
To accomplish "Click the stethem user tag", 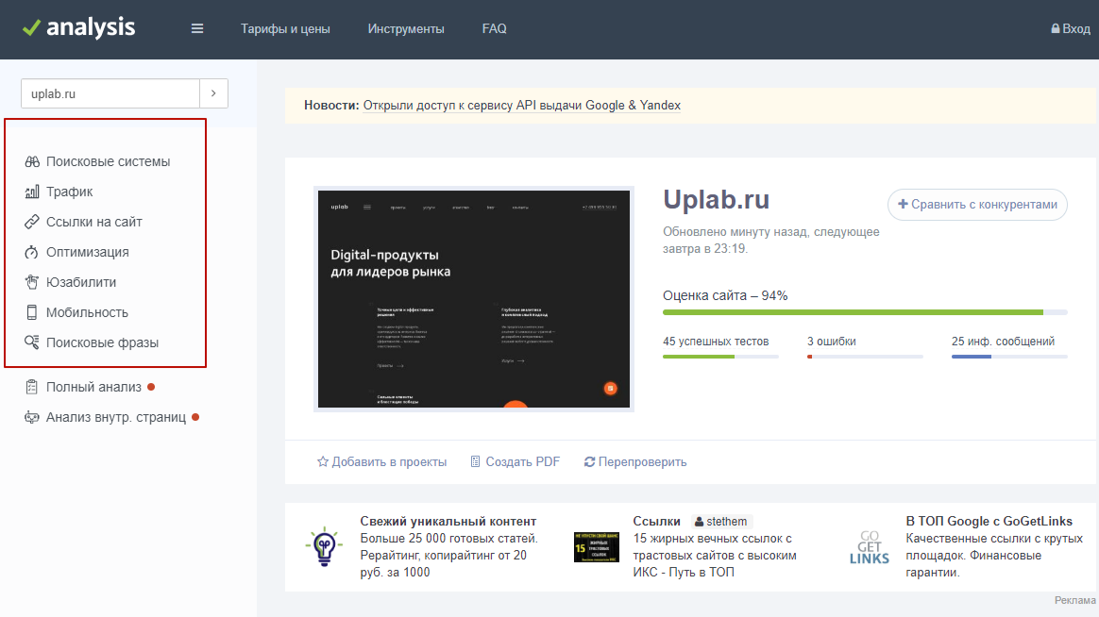I will (721, 522).
